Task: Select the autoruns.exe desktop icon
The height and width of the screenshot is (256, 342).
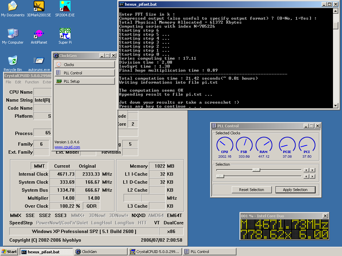Action: coord(39,64)
